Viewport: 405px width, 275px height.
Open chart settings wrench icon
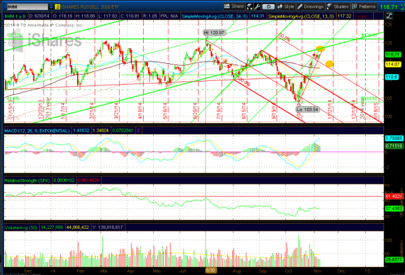coord(257,6)
